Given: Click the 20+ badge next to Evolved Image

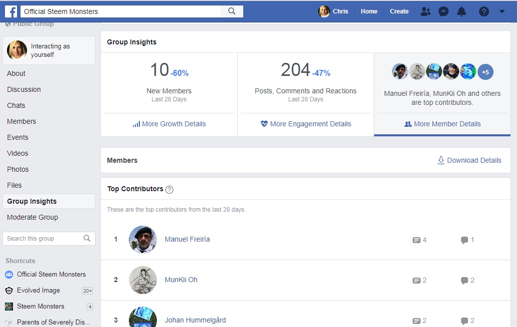Looking at the screenshot, I should (x=87, y=291).
